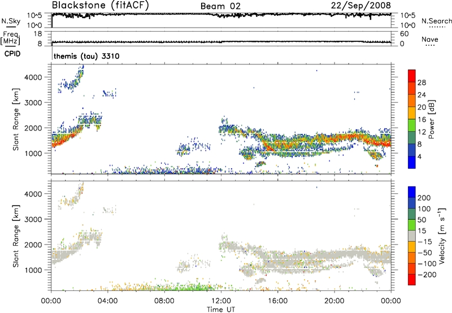
Task: Click the '-50' label on Velocity colorbar
Action: pos(425,253)
